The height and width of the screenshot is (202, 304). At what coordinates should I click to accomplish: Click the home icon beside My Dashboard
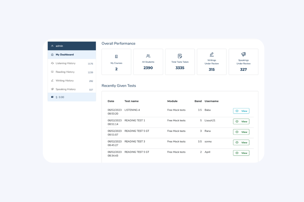(52, 55)
